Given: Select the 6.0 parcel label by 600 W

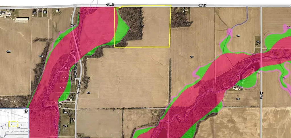Looking at the screenshot, I should [x=78, y=92].
